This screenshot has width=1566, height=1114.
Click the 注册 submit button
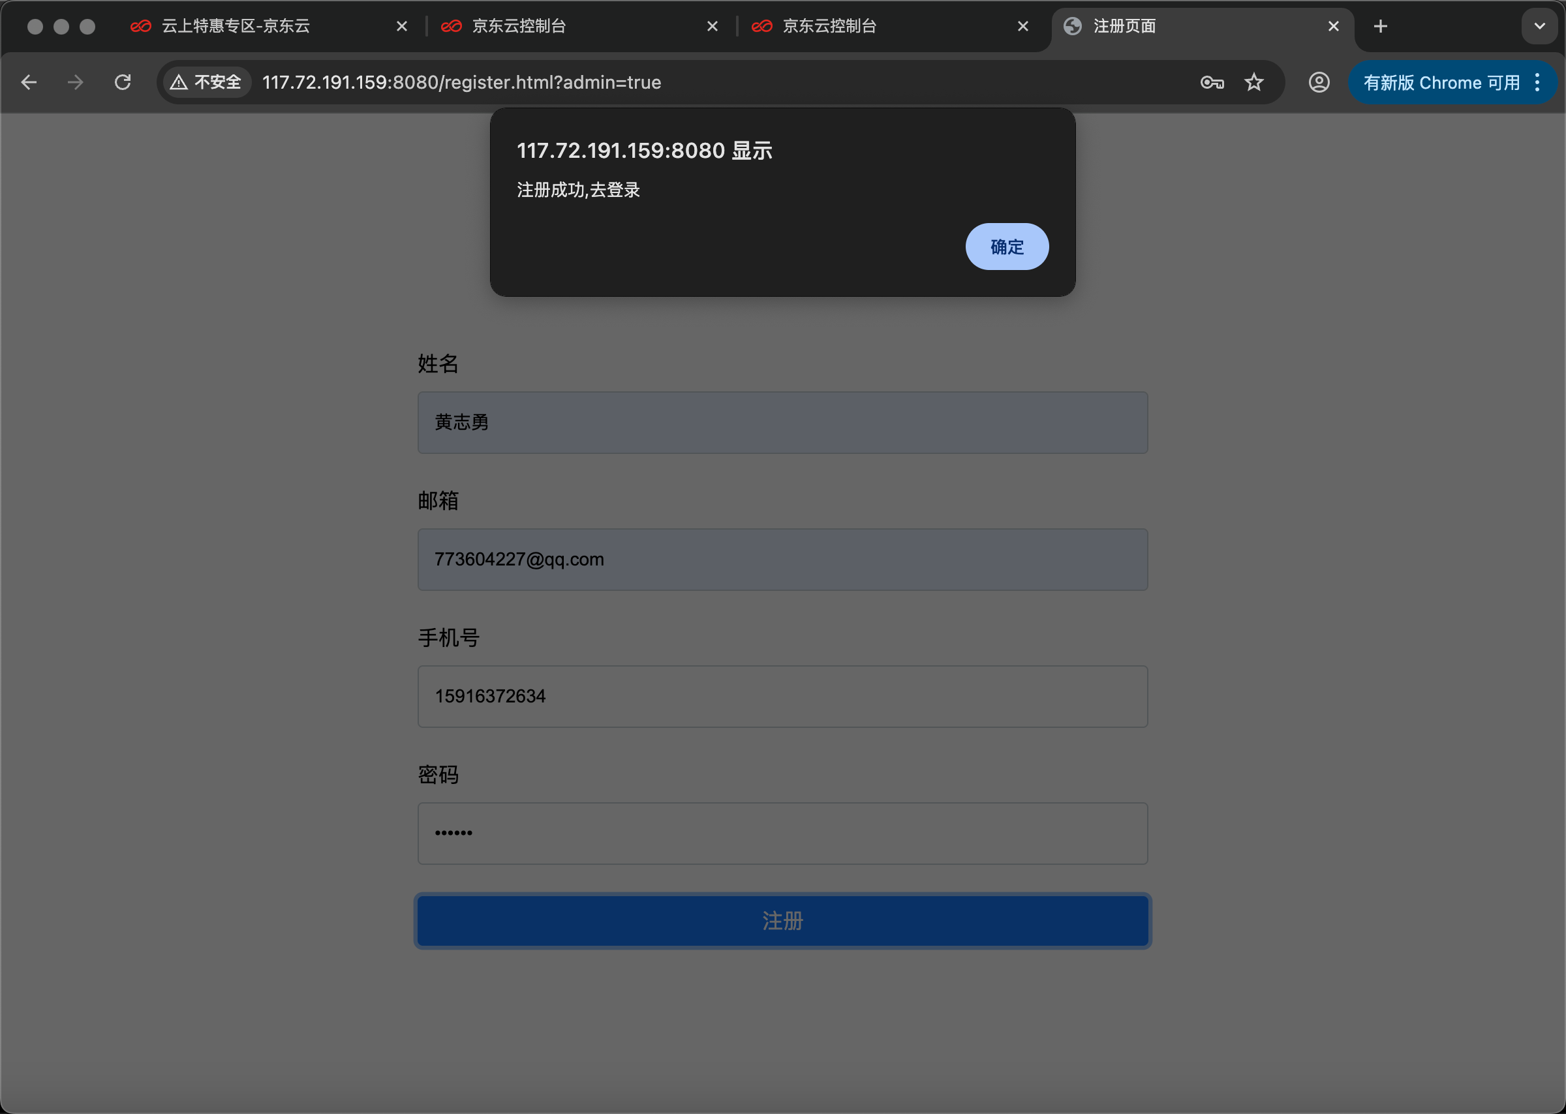(x=782, y=920)
